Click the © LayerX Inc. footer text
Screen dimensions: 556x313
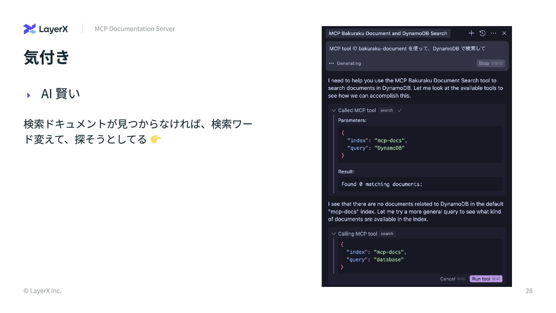[x=42, y=291]
